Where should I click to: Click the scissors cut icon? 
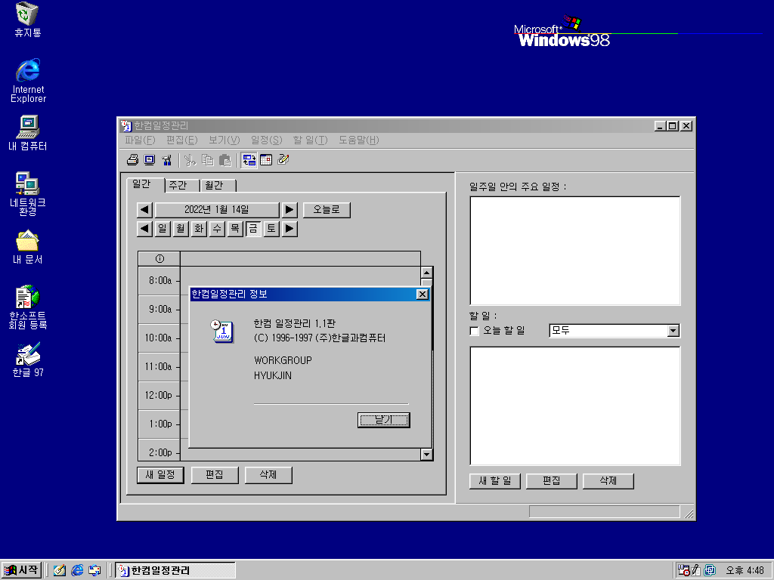(x=190, y=160)
